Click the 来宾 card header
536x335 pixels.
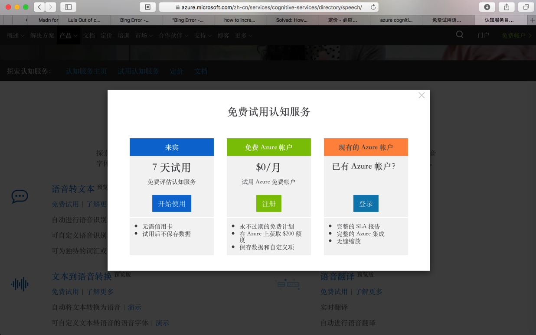pos(172,147)
